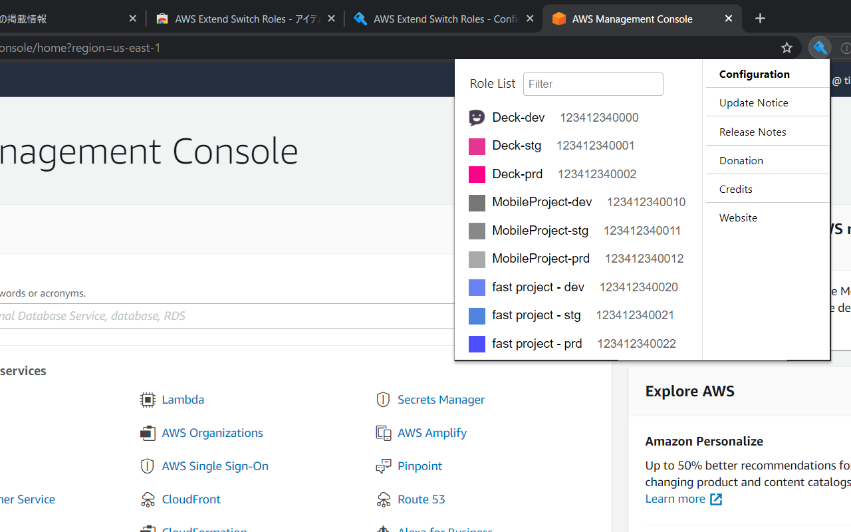Click the AWS Single Sign-On icon
The image size is (851, 532).
(x=148, y=465)
